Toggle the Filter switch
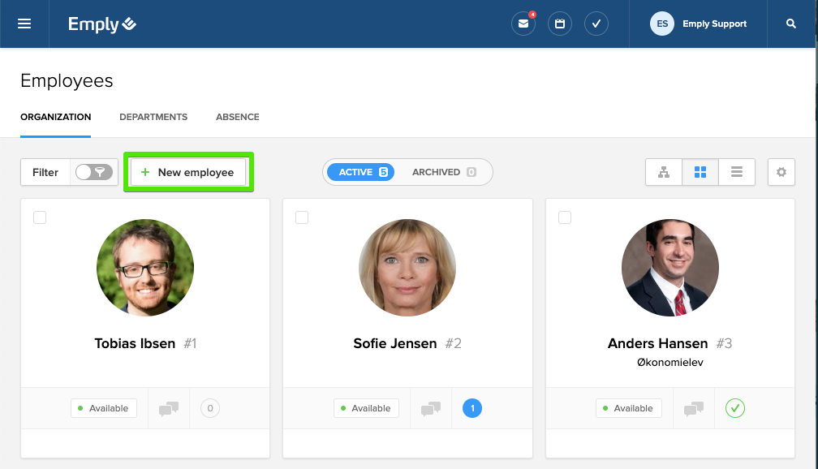Screen dimensions: 818x469 [93, 172]
